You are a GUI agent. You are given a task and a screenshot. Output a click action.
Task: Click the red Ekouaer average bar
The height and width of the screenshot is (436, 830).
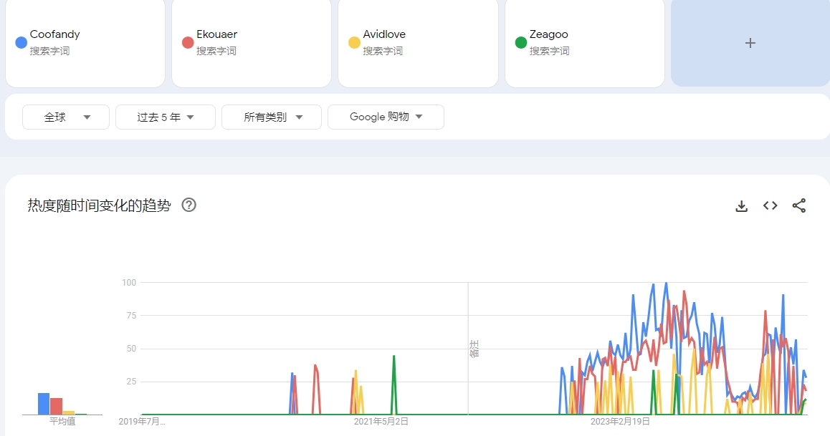pyautogui.click(x=56, y=407)
